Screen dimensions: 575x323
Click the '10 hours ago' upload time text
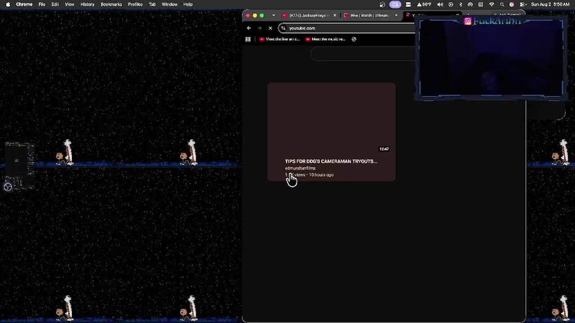(321, 175)
